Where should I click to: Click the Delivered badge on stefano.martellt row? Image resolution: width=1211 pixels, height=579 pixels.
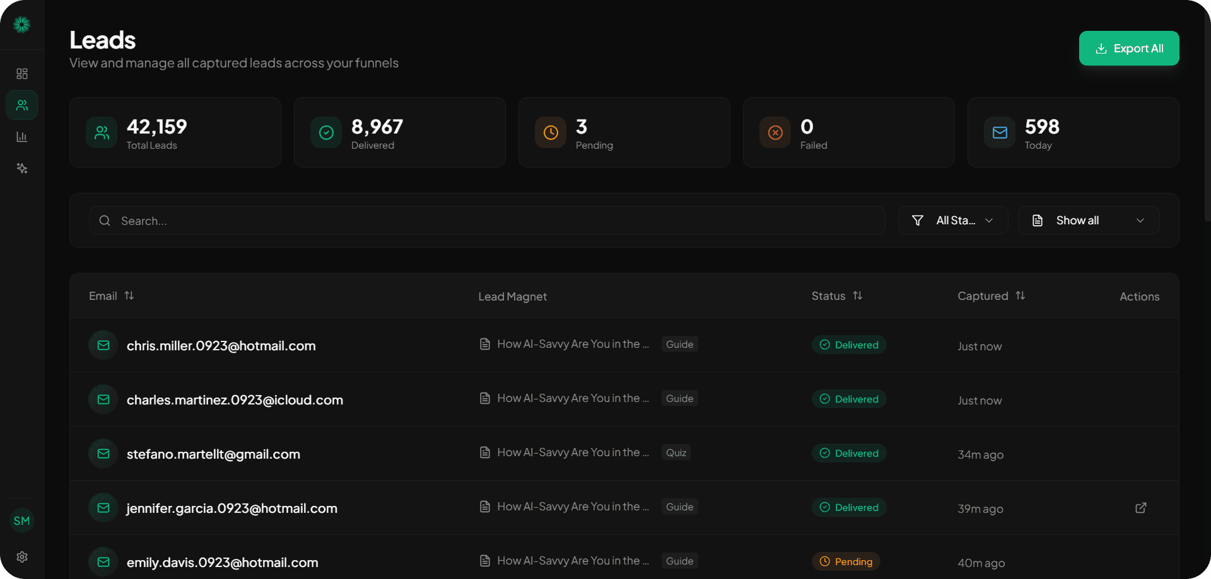click(x=848, y=453)
